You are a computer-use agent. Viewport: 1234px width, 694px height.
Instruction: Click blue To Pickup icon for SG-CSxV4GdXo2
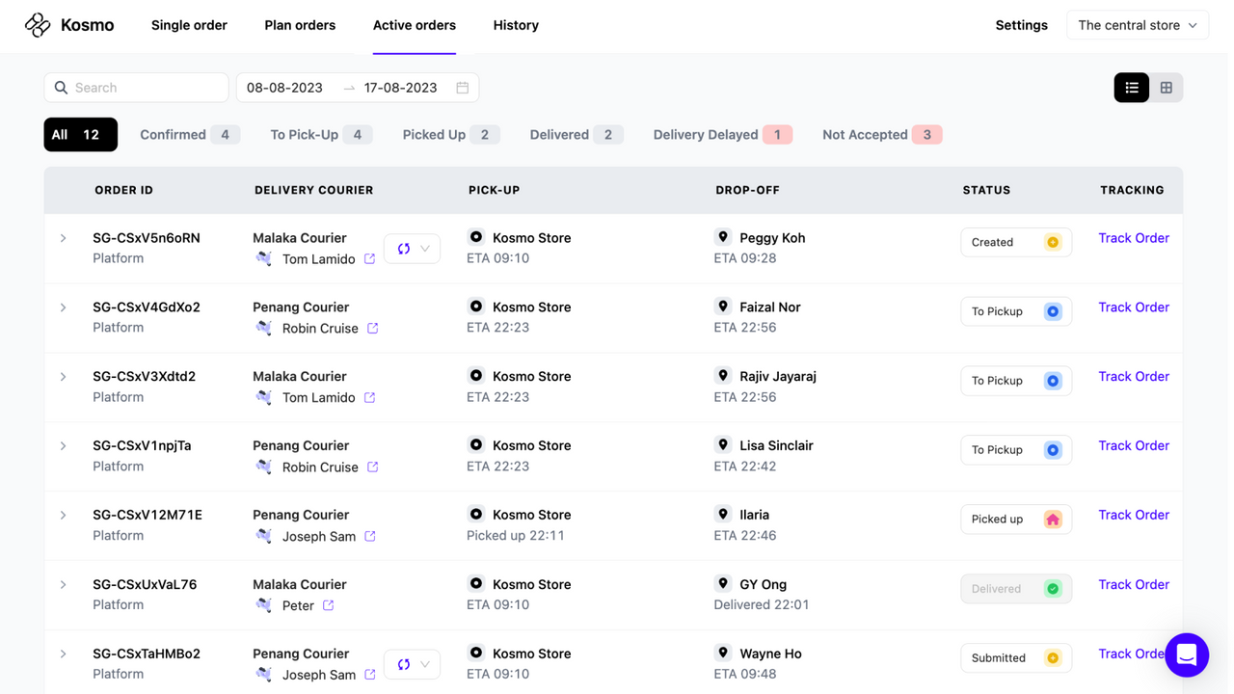point(1053,311)
